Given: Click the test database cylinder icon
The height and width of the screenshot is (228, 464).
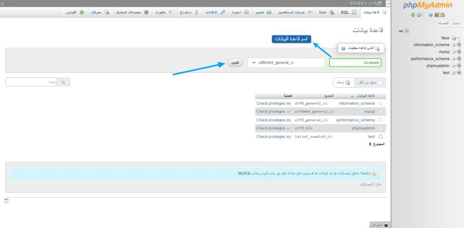Looking at the screenshot, I should (453, 73).
